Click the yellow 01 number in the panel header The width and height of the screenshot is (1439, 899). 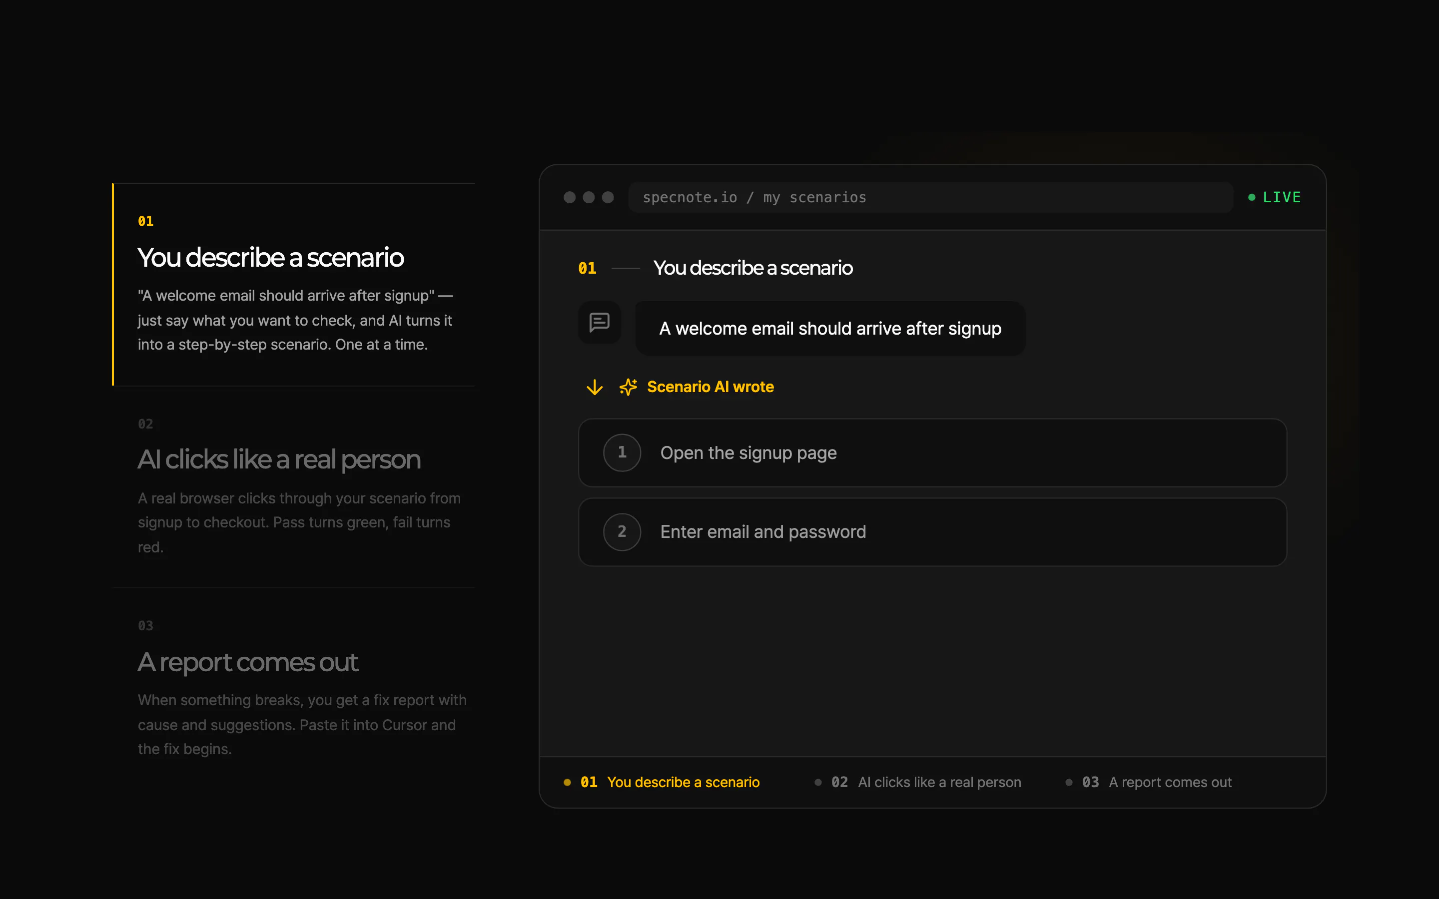pos(587,268)
